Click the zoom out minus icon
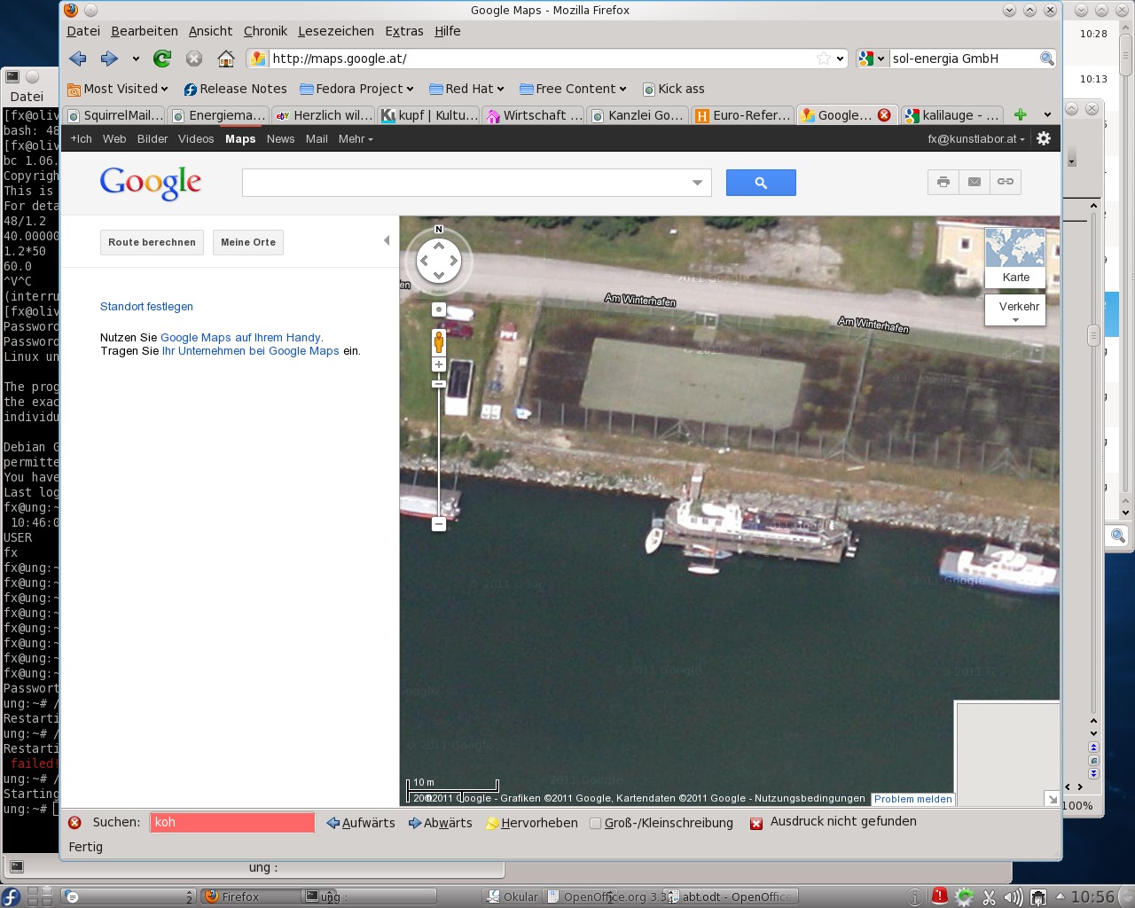The image size is (1135, 908). [438, 523]
